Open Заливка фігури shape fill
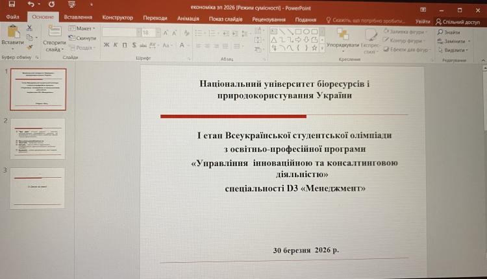Viewport: 487px width, 279px height. tap(405, 32)
